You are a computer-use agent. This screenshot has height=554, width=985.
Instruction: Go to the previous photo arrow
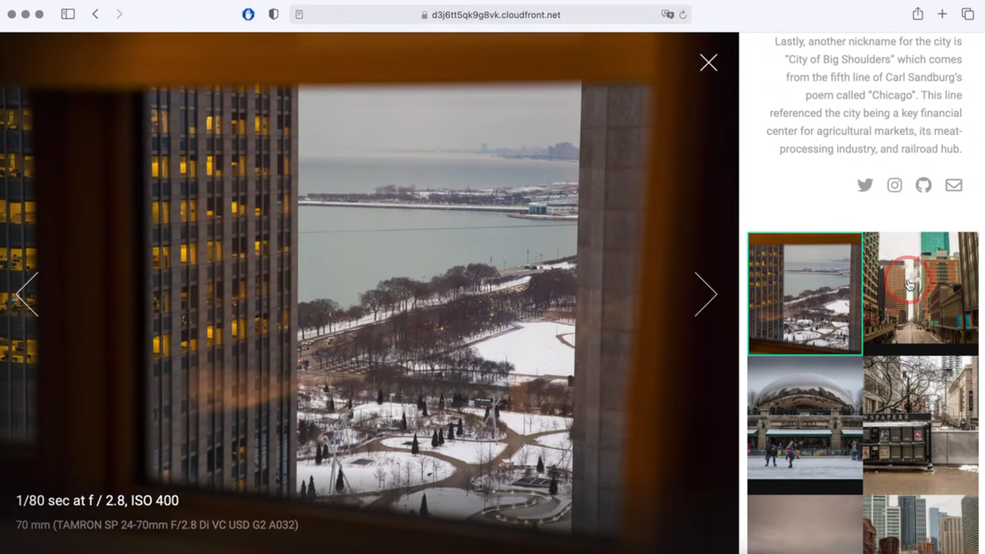27,294
